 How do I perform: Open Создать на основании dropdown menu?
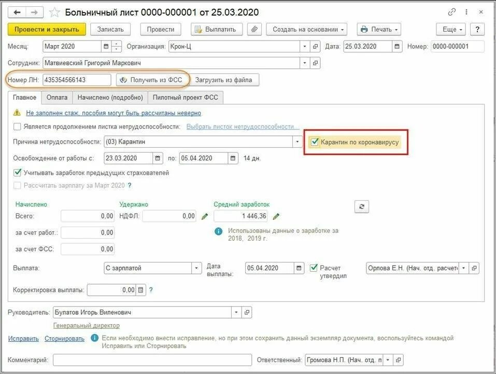306,30
